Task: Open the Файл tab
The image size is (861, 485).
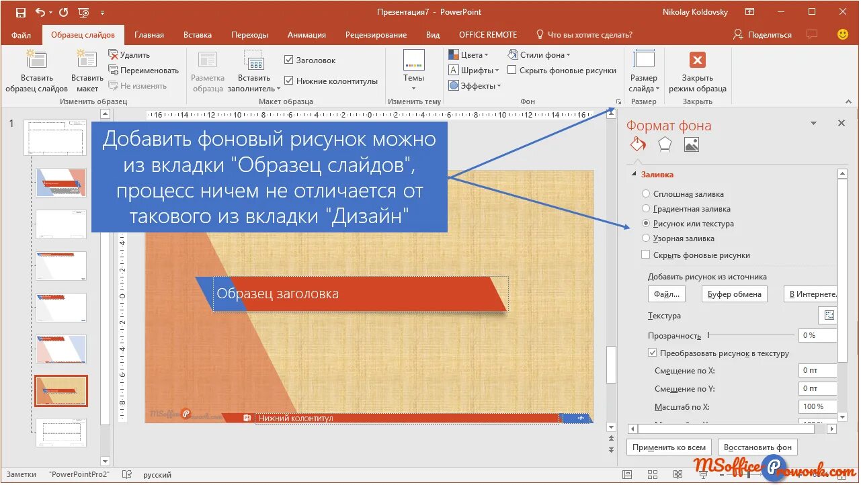Action: (21, 35)
